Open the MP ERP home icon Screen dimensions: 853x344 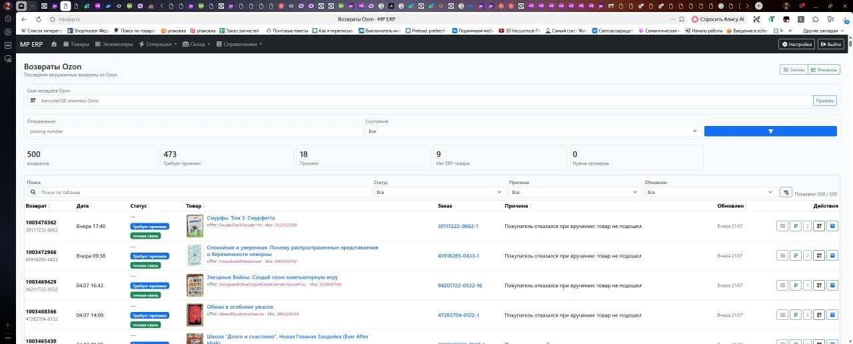[55, 45]
